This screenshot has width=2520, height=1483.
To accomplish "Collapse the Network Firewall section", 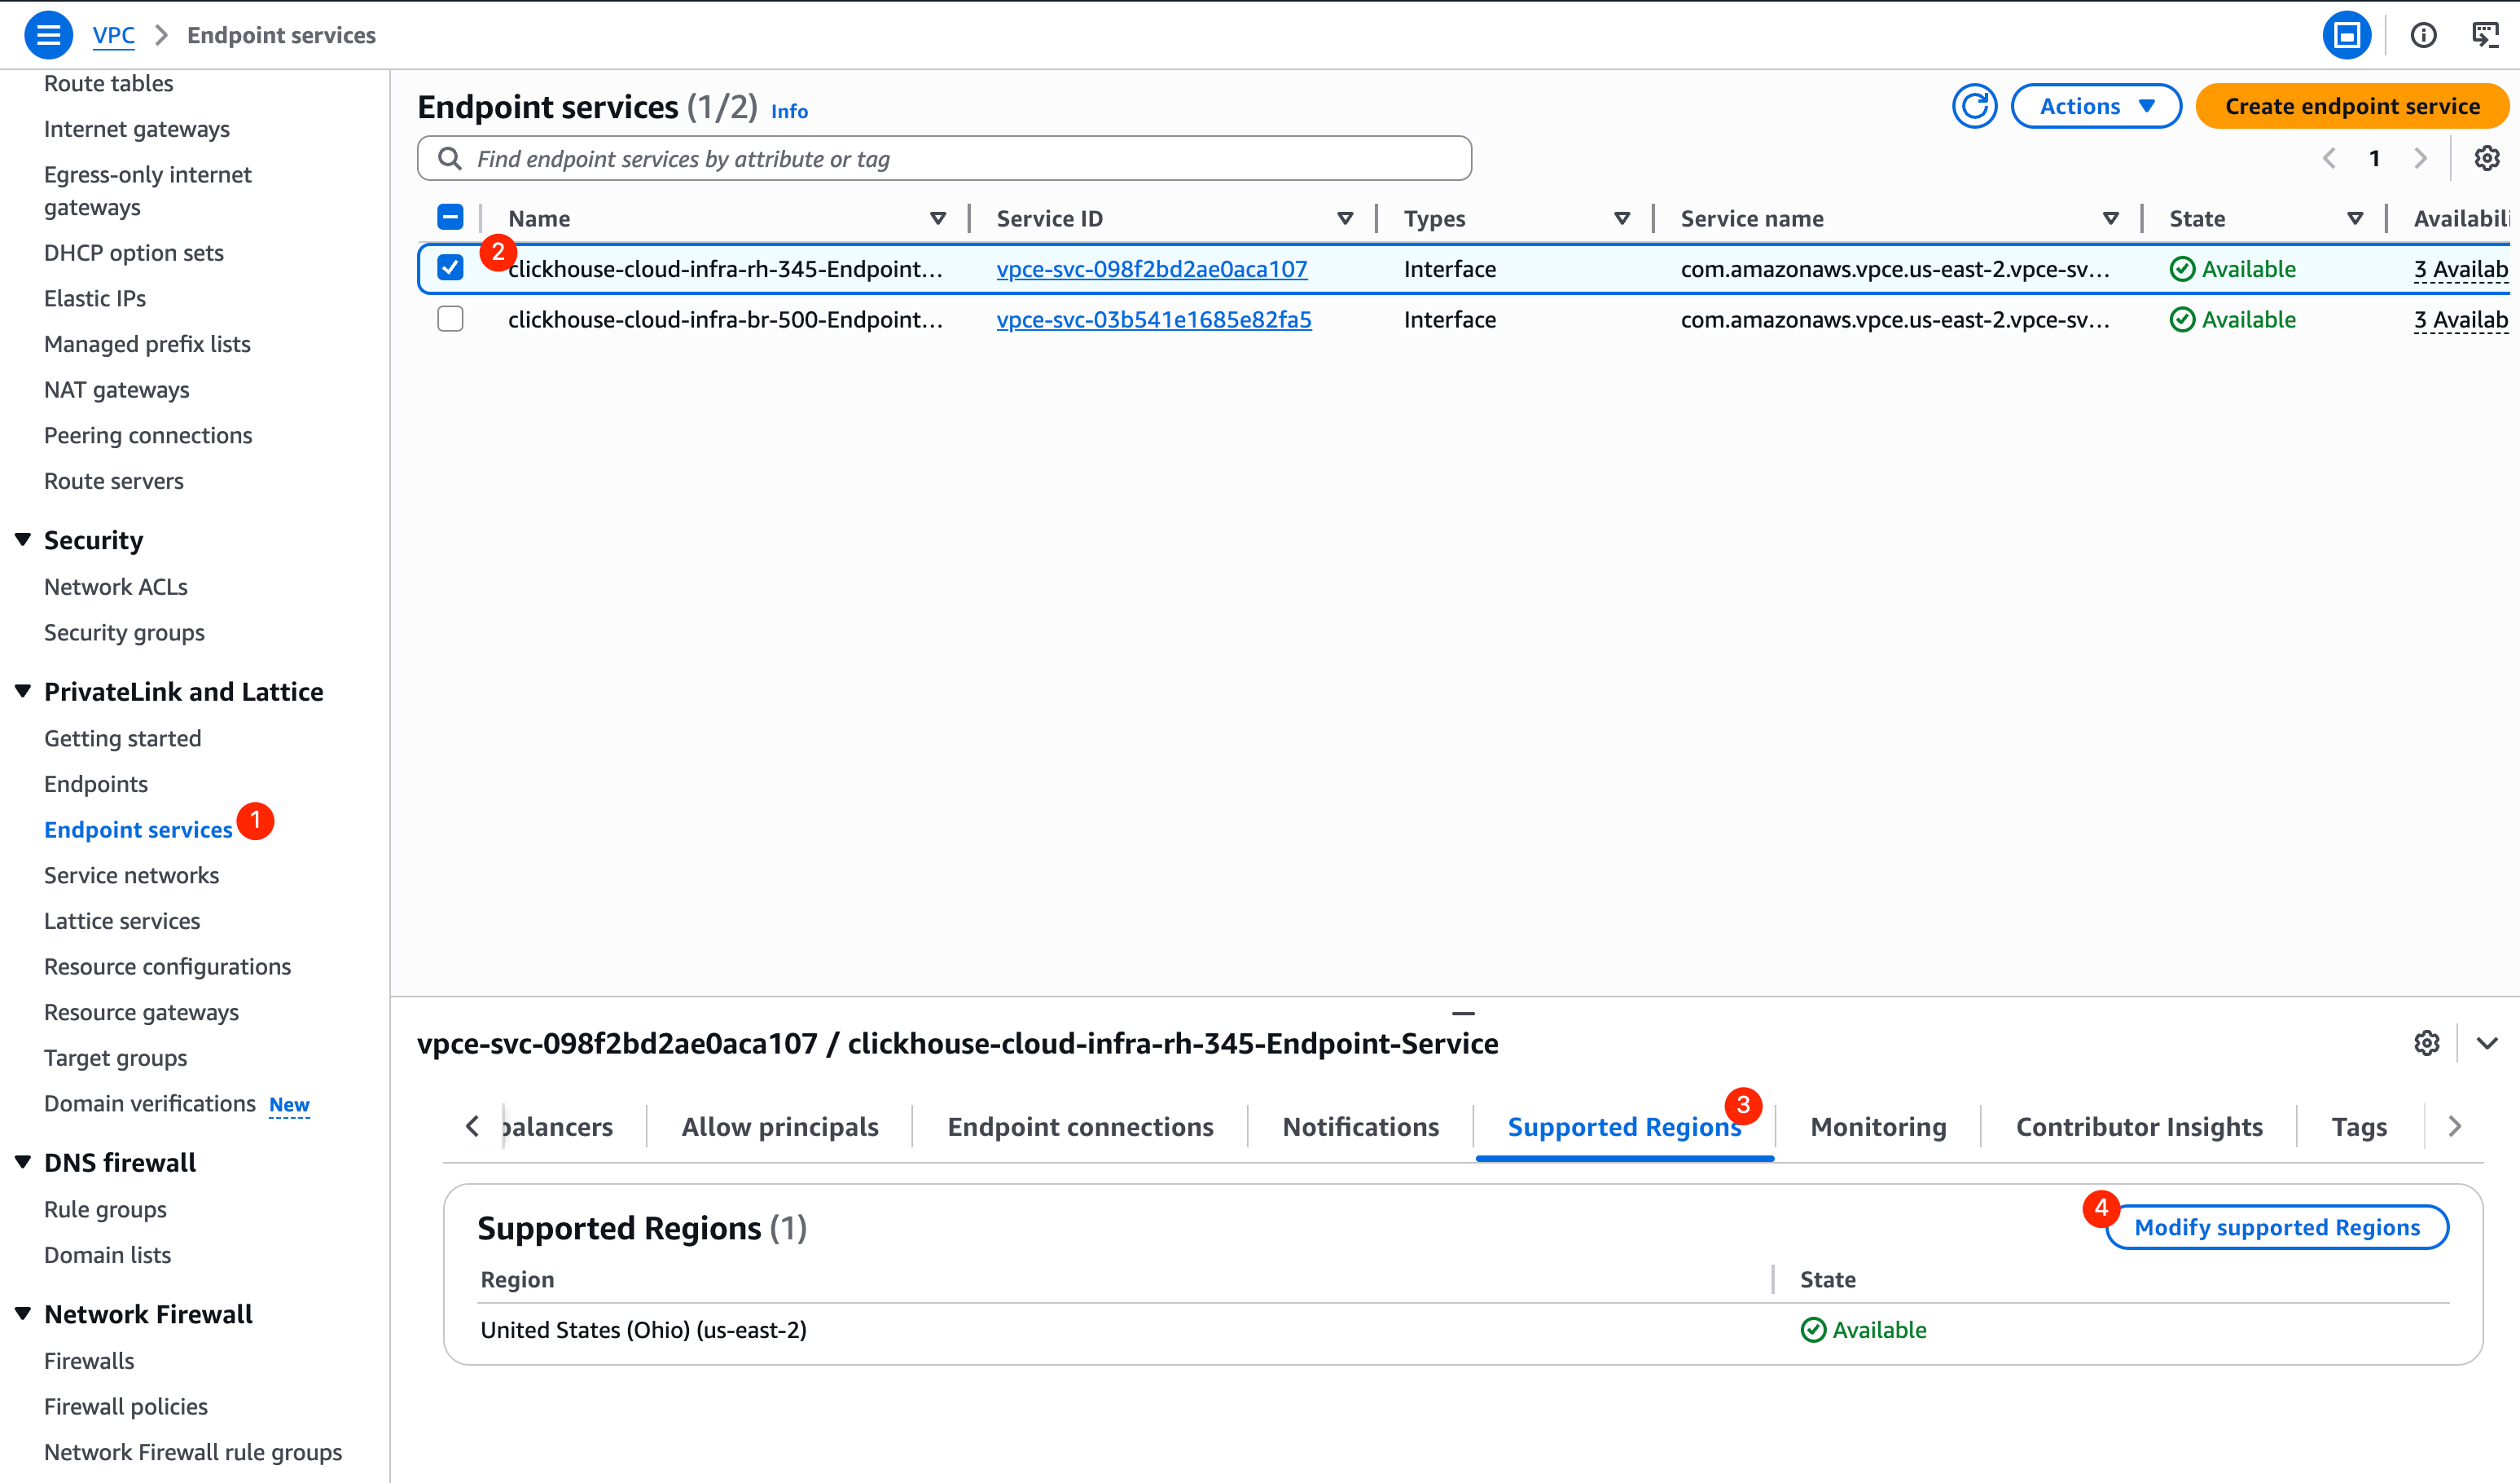I will 23,1313.
